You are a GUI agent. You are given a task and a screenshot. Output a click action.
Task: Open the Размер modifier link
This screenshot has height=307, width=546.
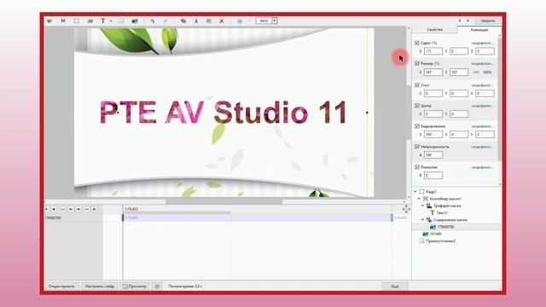pyautogui.click(x=482, y=64)
